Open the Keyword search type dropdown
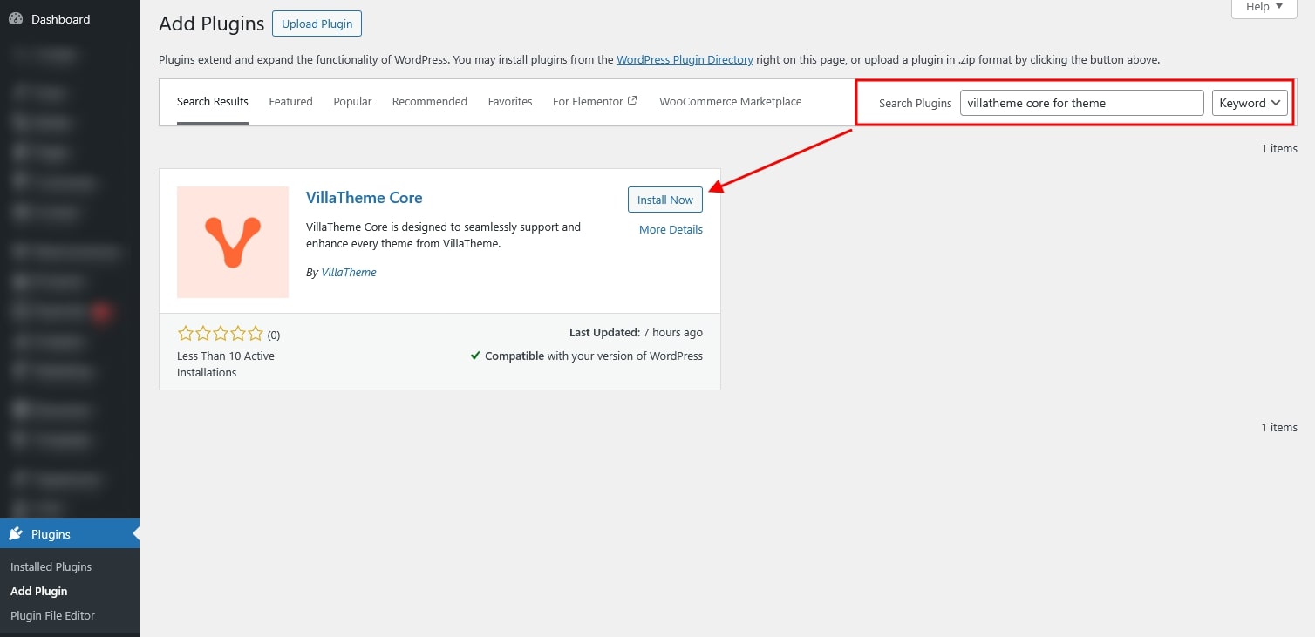Screen dimensions: 1315x637 1250,103
